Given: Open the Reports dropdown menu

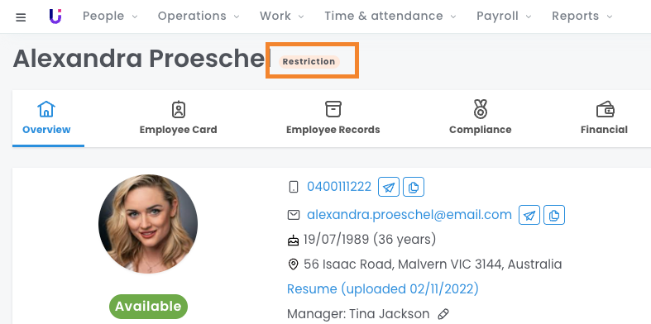Looking at the screenshot, I should click(x=582, y=17).
